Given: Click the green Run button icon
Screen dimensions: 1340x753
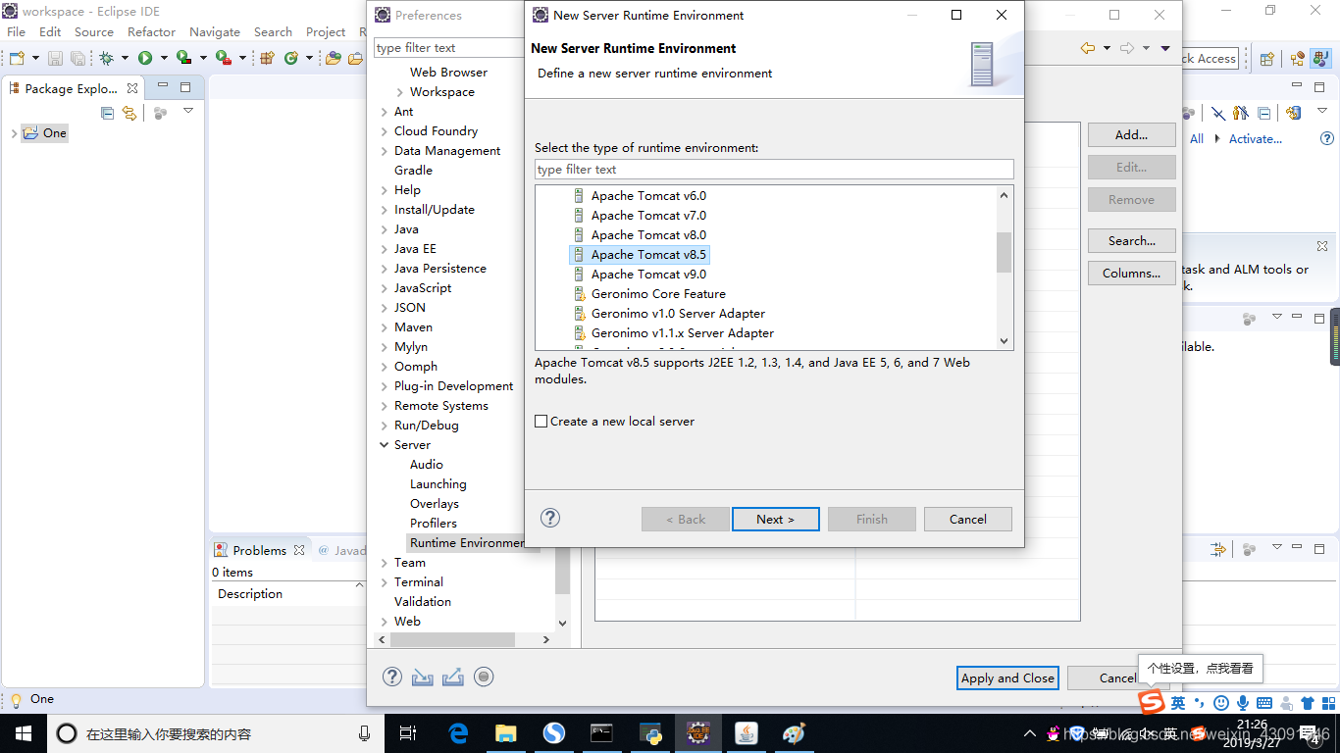Looking at the screenshot, I should click(x=145, y=58).
